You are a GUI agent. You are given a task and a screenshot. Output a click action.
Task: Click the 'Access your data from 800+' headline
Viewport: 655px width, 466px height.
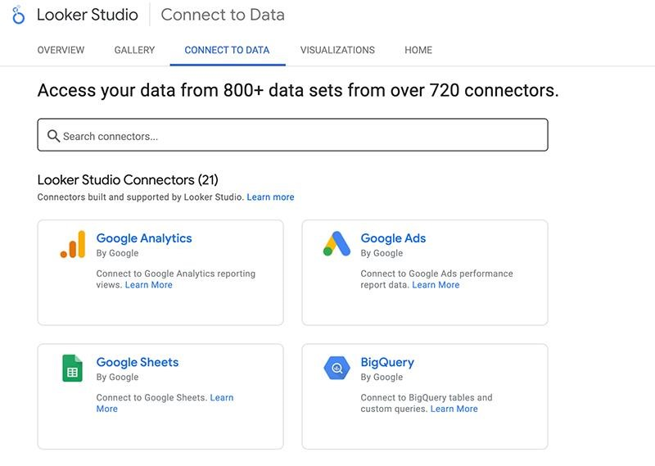[298, 90]
